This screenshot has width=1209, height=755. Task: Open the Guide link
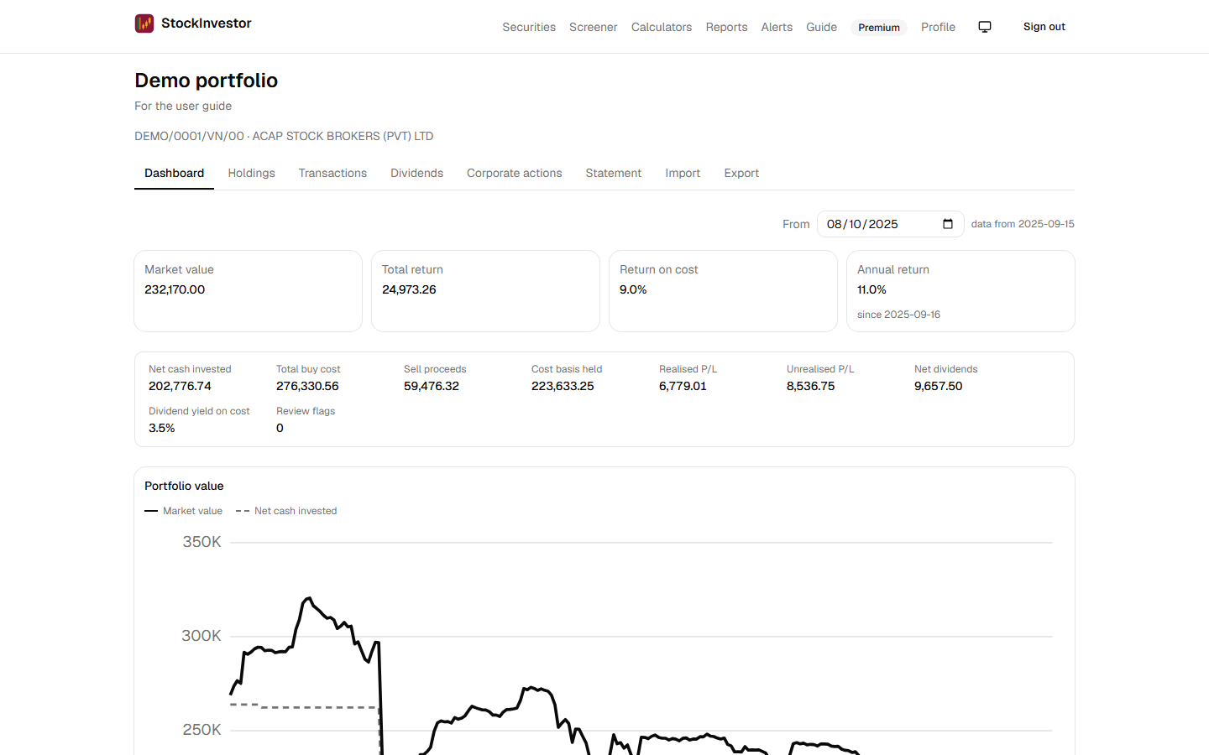tap(821, 27)
